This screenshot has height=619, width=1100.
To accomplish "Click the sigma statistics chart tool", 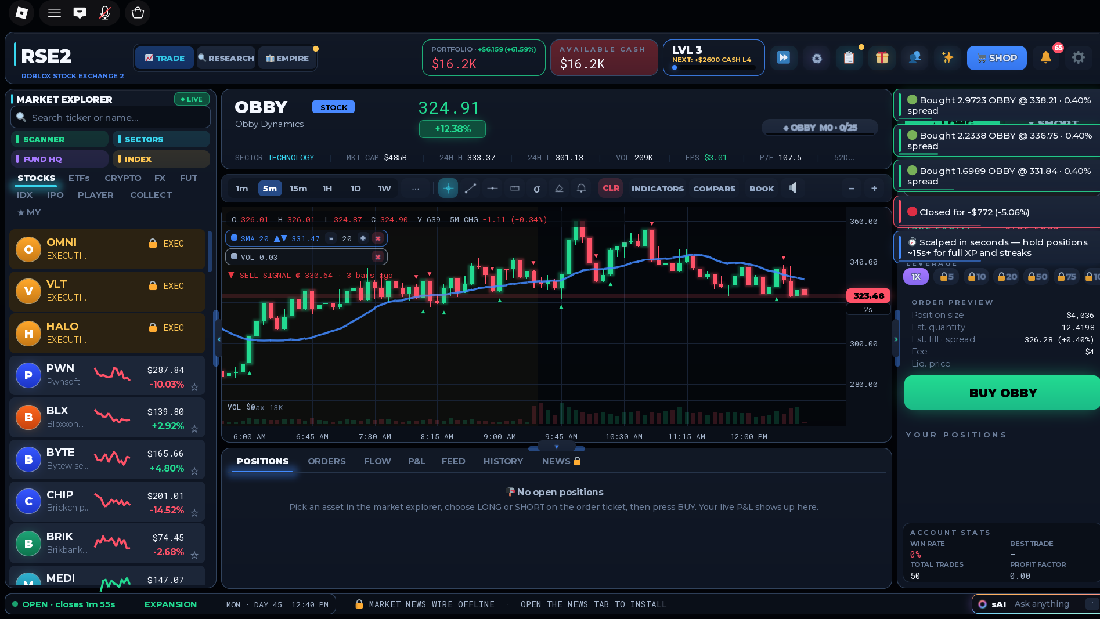I will coord(537,189).
